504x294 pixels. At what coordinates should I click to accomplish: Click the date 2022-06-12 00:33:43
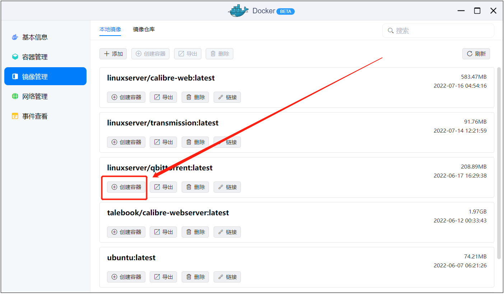(460, 221)
